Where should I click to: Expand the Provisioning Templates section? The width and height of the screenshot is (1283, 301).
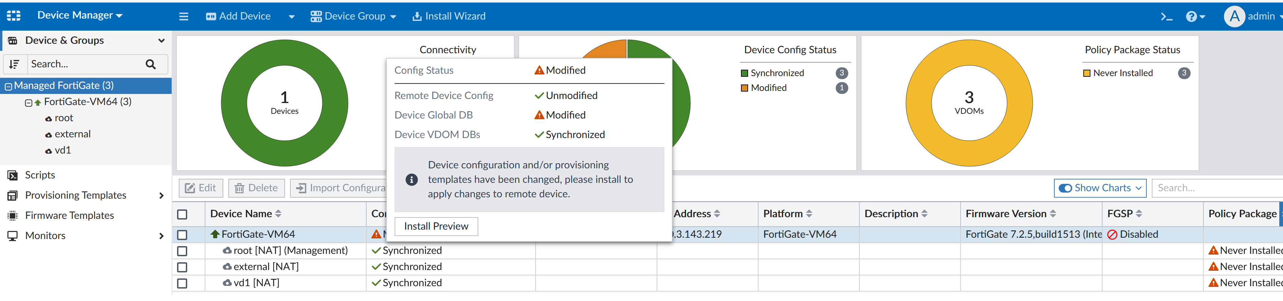click(161, 196)
